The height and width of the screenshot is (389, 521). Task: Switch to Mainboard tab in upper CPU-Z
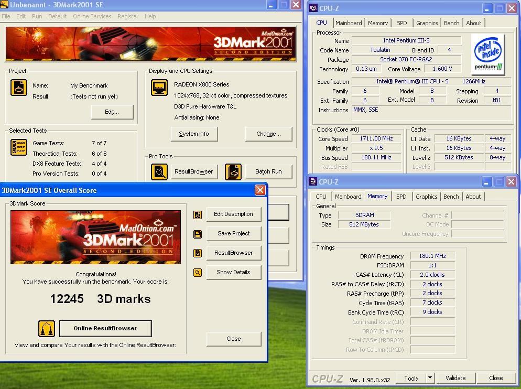(349, 23)
